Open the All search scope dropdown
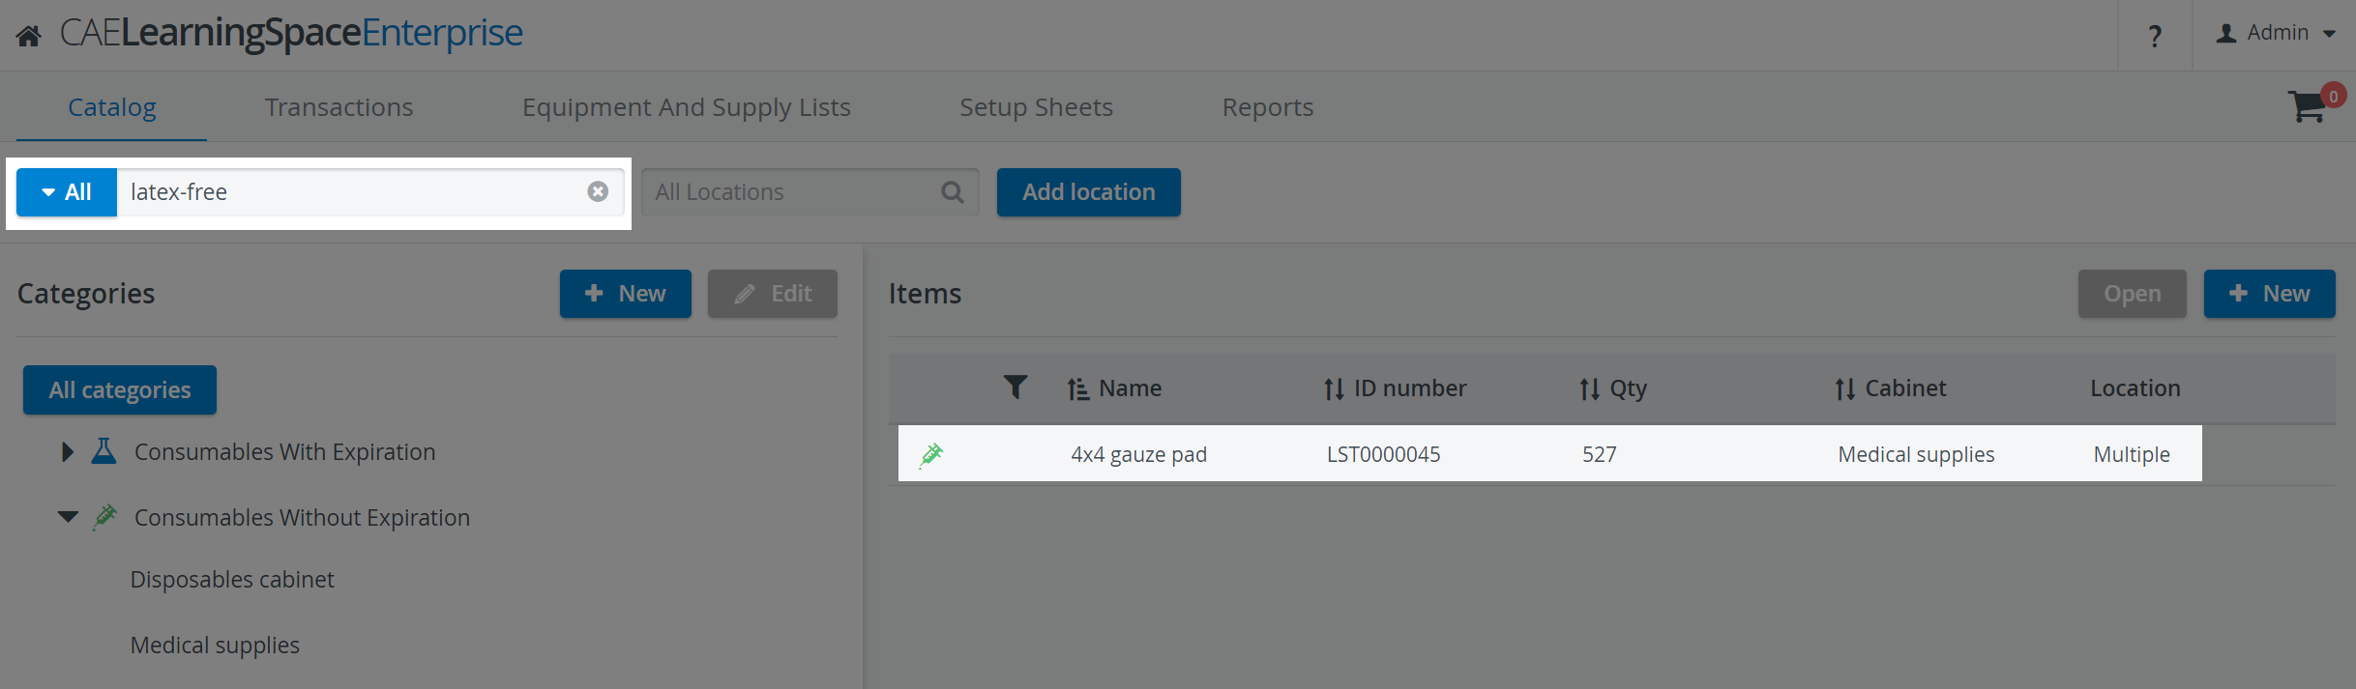The width and height of the screenshot is (2356, 689). coord(67,192)
